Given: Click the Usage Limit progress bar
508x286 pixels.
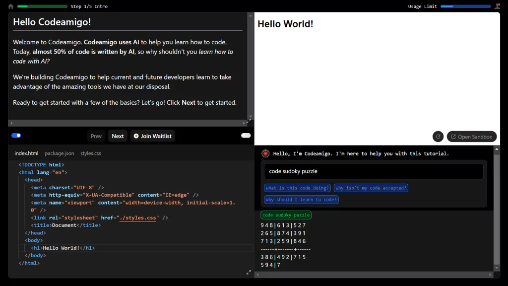Looking at the screenshot, I should pyautogui.click(x=465, y=6).
